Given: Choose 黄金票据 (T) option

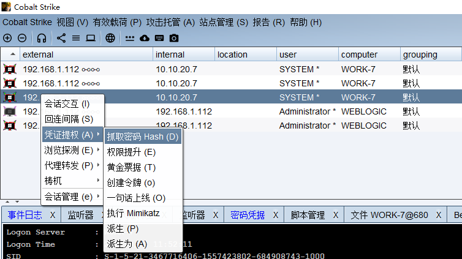Looking at the screenshot, I should [x=143, y=168].
